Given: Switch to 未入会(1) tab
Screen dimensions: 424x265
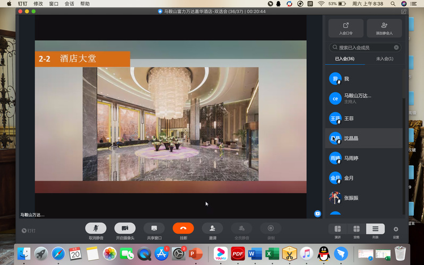Looking at the screenshot, I should coord(384,59).
